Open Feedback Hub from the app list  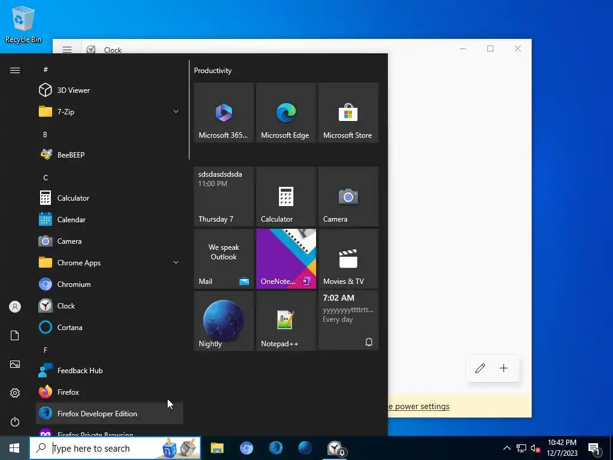click(110, 370)
